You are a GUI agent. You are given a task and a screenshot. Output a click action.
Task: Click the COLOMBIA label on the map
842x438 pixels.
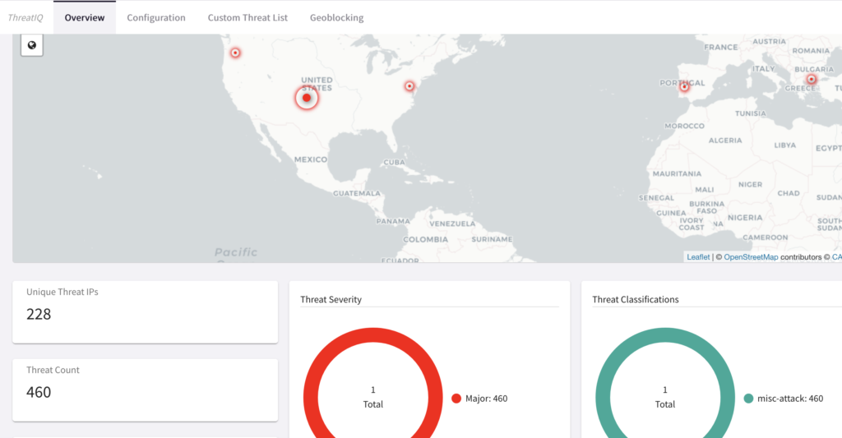point(425,239)
